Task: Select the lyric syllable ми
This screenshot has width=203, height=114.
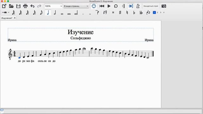Action: [x=28, y=61]
